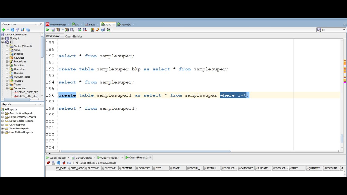Viewport: 347px width, 195px height.
Task: Switch to the Query Builder tab
Action: [x=74, y=36]
